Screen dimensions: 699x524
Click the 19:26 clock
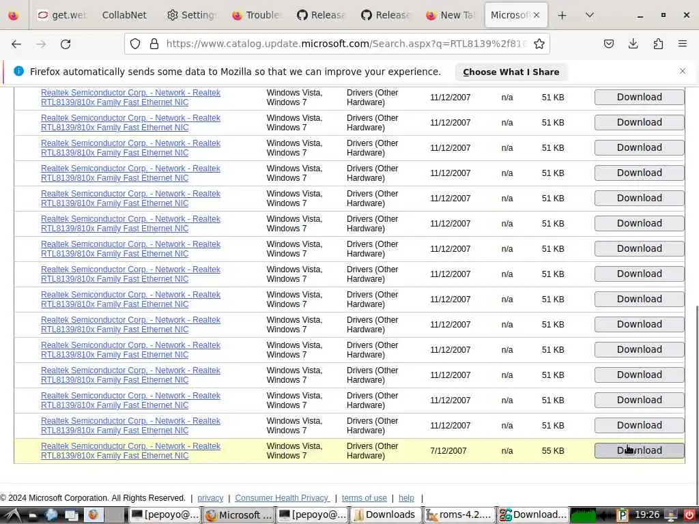coord(647,515)
